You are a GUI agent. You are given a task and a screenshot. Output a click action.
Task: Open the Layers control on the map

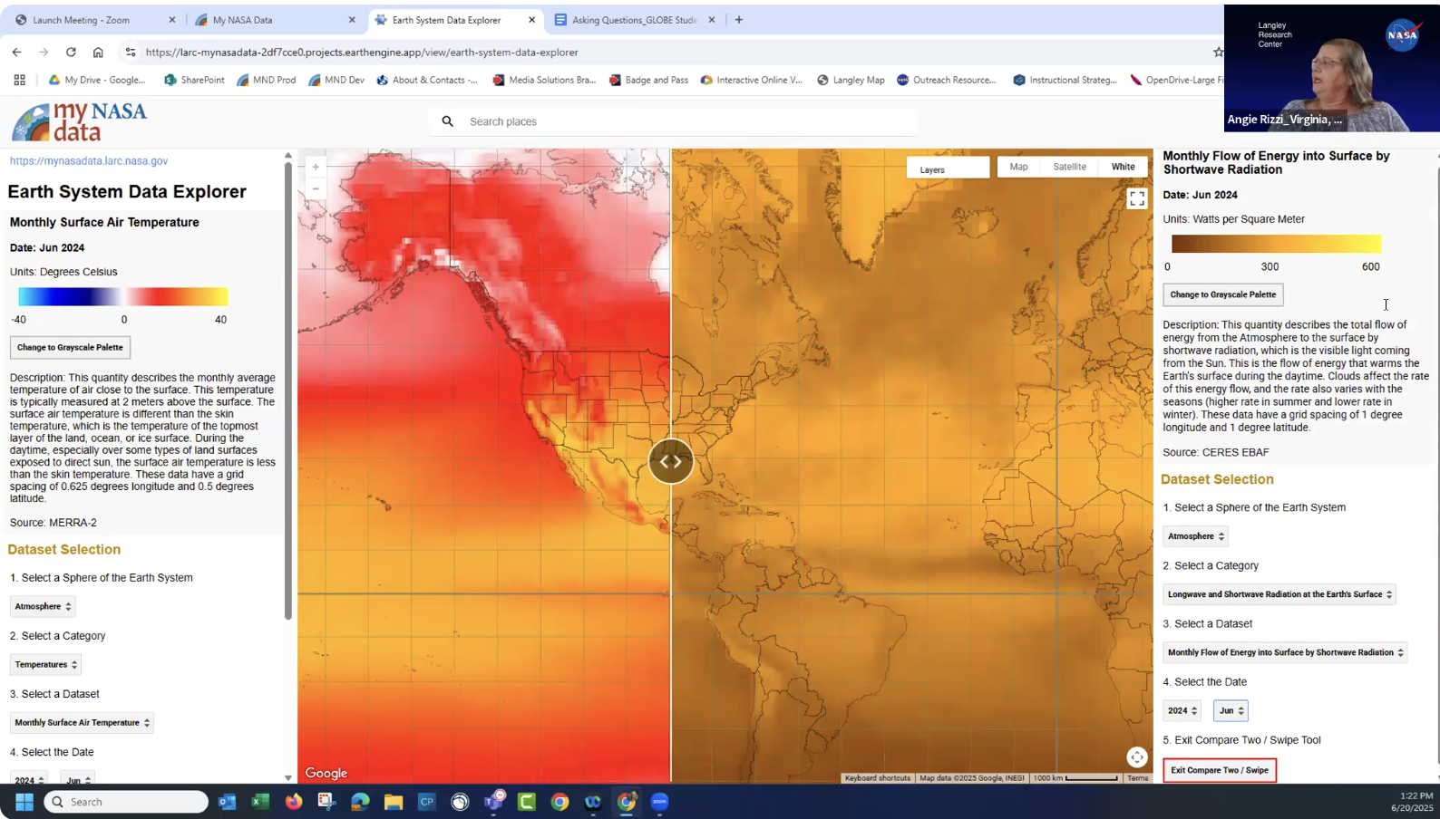tap(948, 169)
